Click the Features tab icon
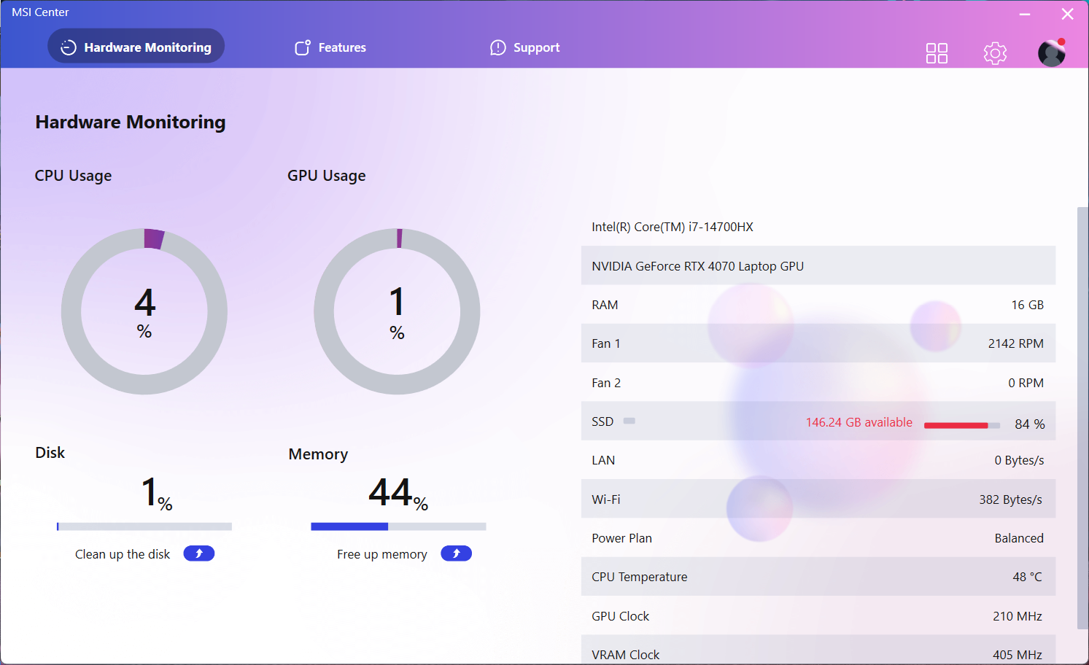Viewport: 1089px width, 665px height. pos(303,47)
